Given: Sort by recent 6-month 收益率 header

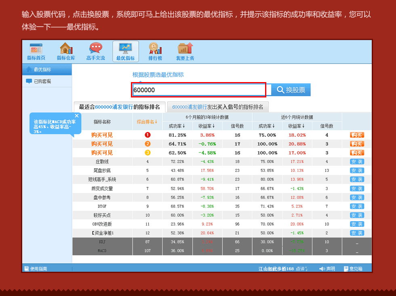Looking at the screenshot, I should [297, 126].
